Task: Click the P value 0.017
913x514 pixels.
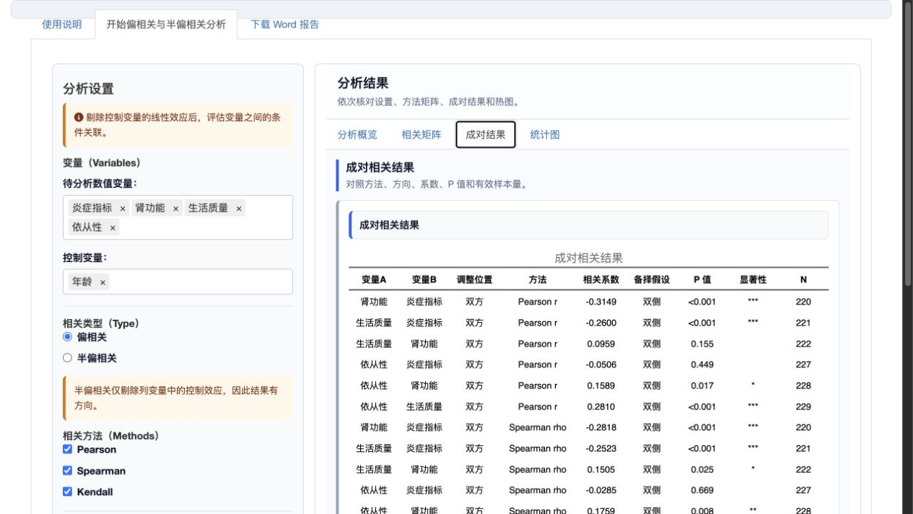Action: coord(702,385)
